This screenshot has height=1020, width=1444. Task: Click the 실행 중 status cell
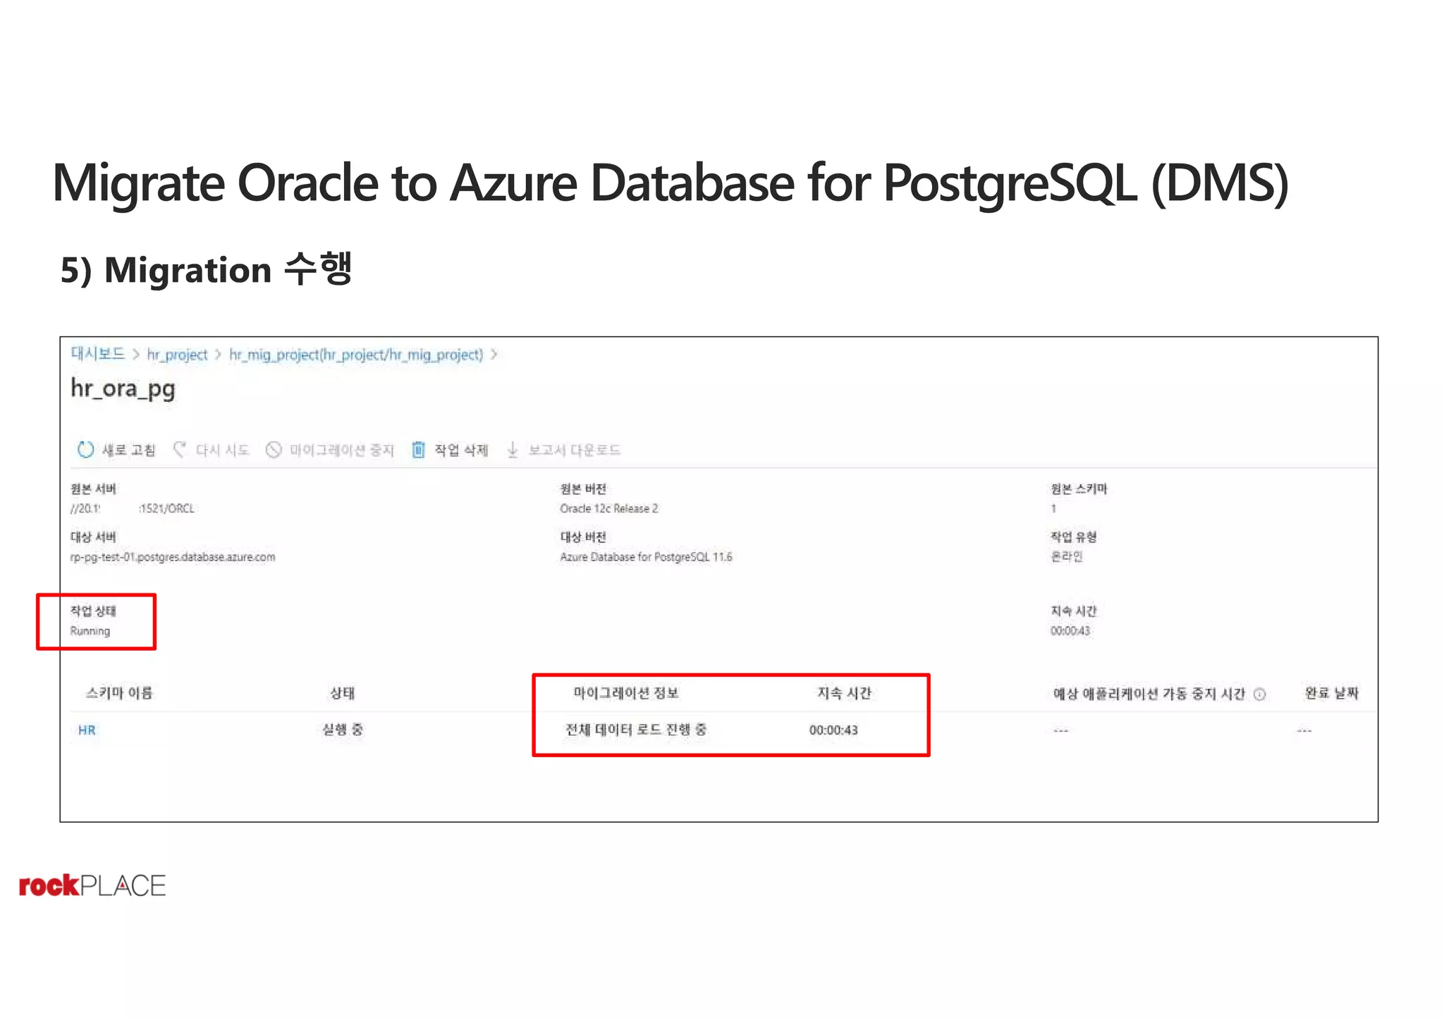343,730
